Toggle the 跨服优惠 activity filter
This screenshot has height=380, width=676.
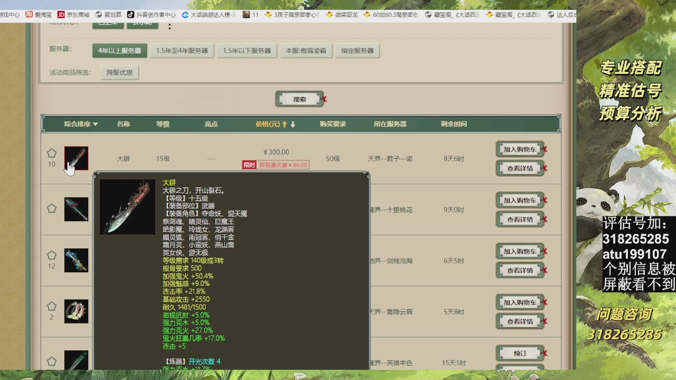pyautogui.click(x=119, y=73)
